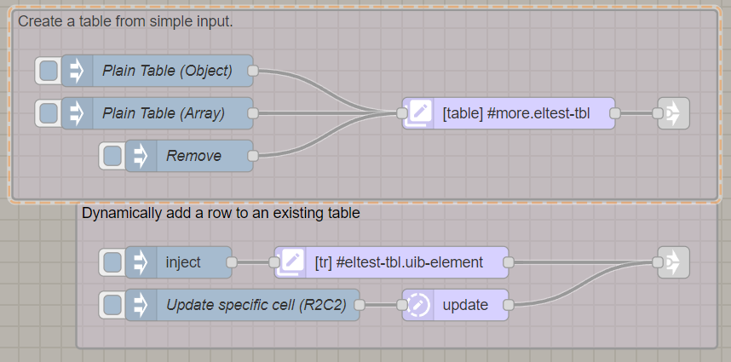Click the arrow icon on Plain Table (Object)

(77, 71)
